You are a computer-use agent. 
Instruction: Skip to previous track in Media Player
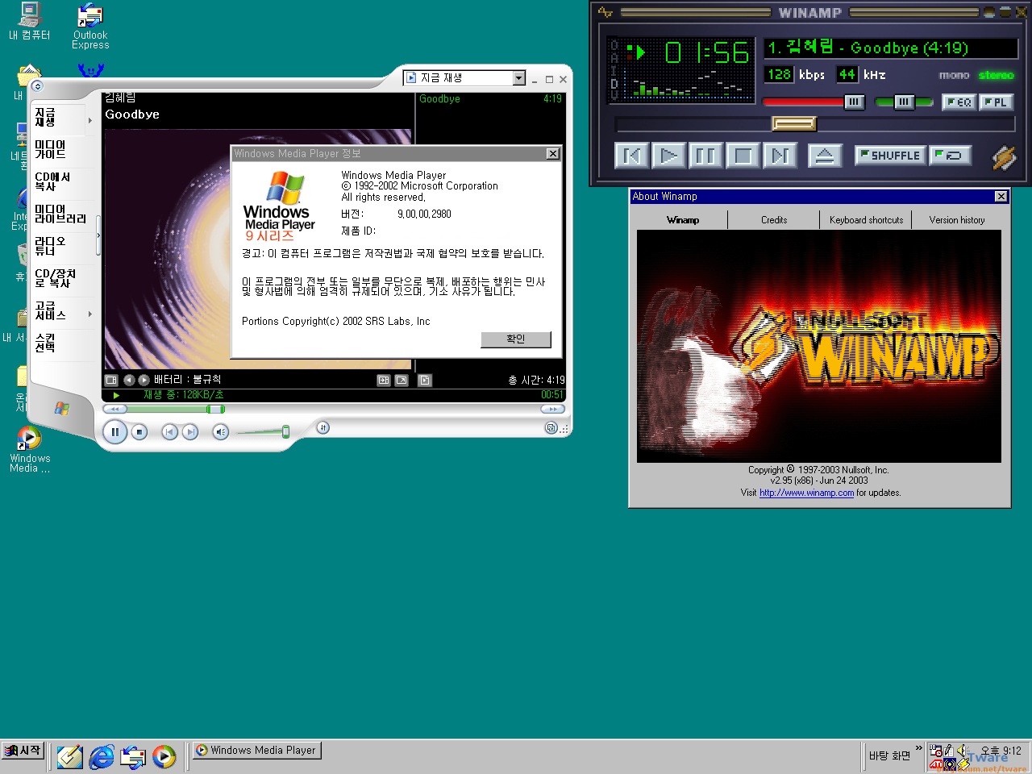[169, 432]
